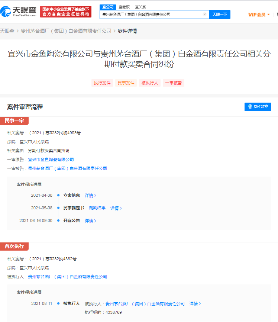The width and height of the screenshot is (278, 322).
Task: Open 详情 for 2021-08-11 被执行人 entry
Action: coord(195,304)
